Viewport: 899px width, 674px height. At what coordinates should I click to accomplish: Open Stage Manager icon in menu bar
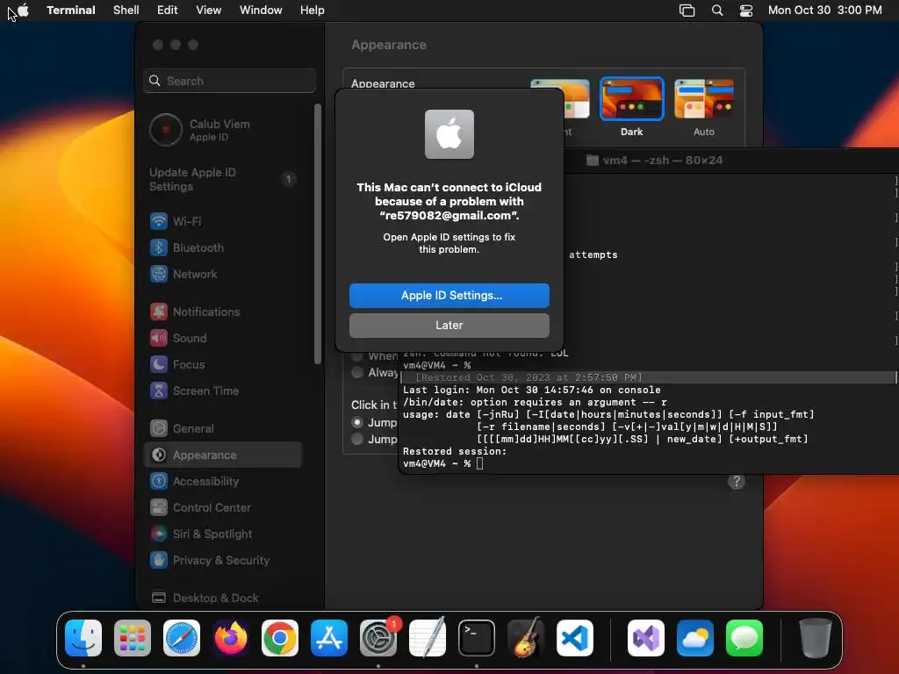point(687,11)
